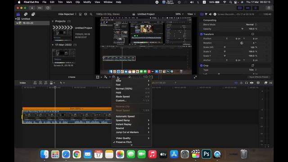Show the Transitions browser

coord(271,83)
